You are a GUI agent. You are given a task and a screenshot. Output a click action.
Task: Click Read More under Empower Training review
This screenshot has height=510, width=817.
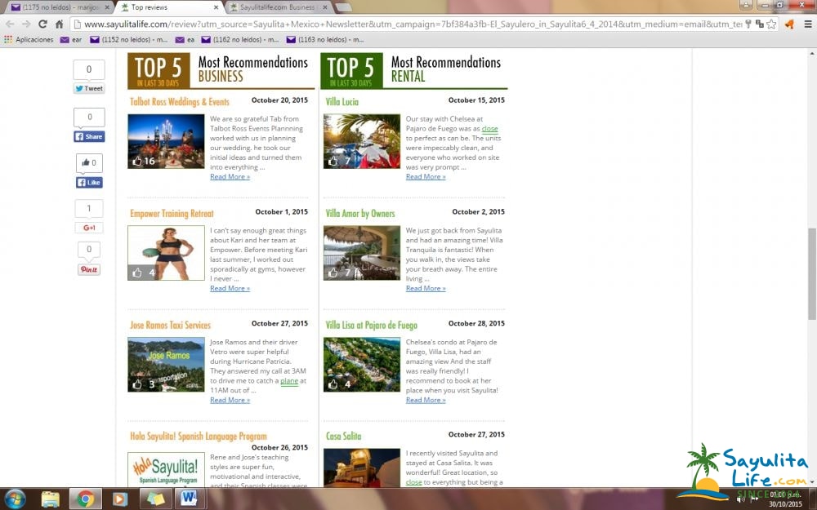(230, 288)
